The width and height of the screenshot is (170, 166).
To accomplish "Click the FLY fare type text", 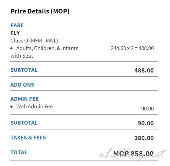I will pyautogui.click(x=15, y=33).
